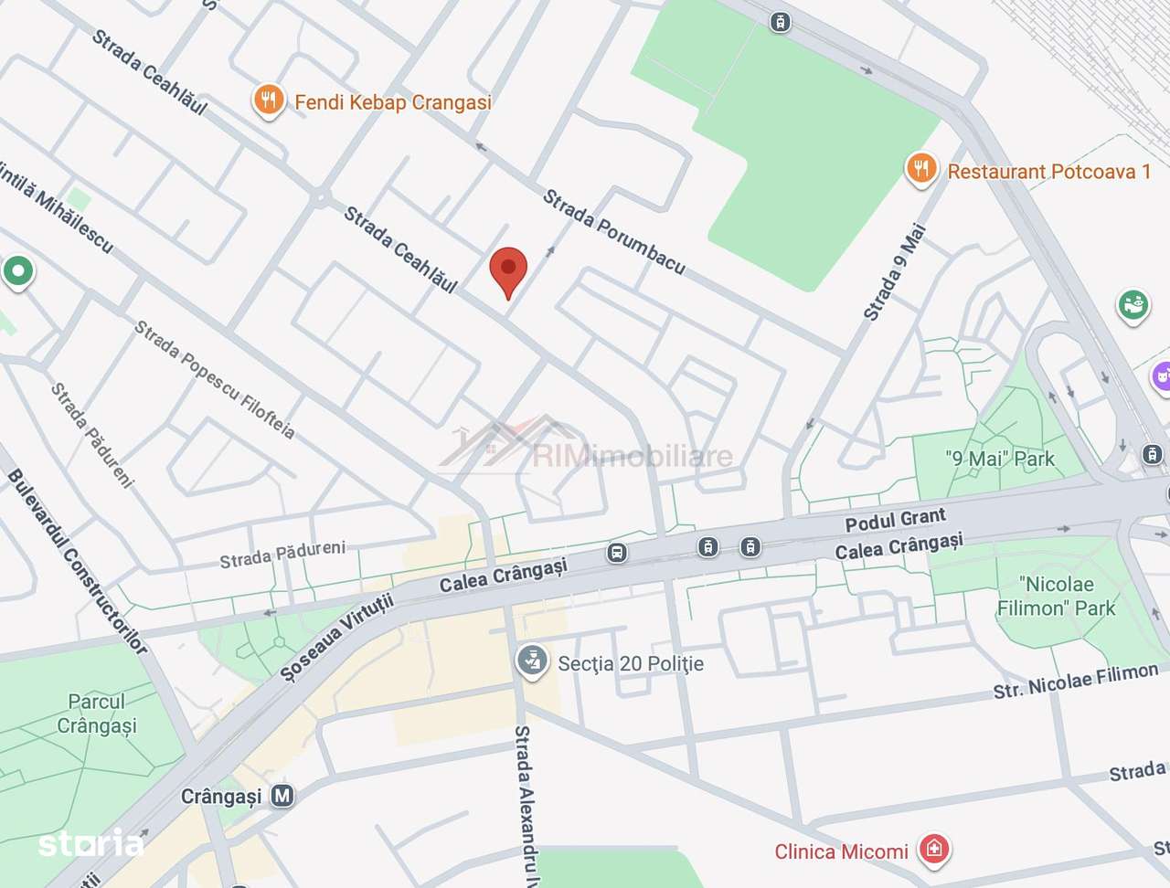The height and width of the screenshot is (888, 1170).
Task: Click the purple marker at right edge
Action: point(1161,375)
